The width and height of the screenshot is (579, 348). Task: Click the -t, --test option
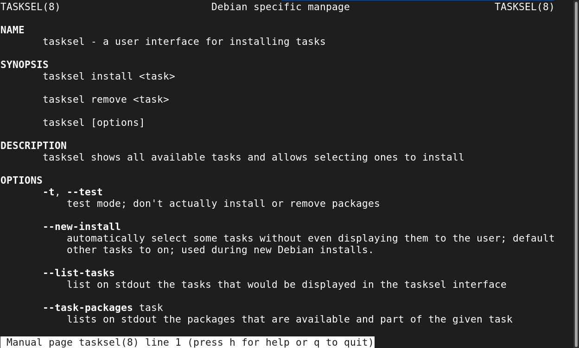pos(73,192)
